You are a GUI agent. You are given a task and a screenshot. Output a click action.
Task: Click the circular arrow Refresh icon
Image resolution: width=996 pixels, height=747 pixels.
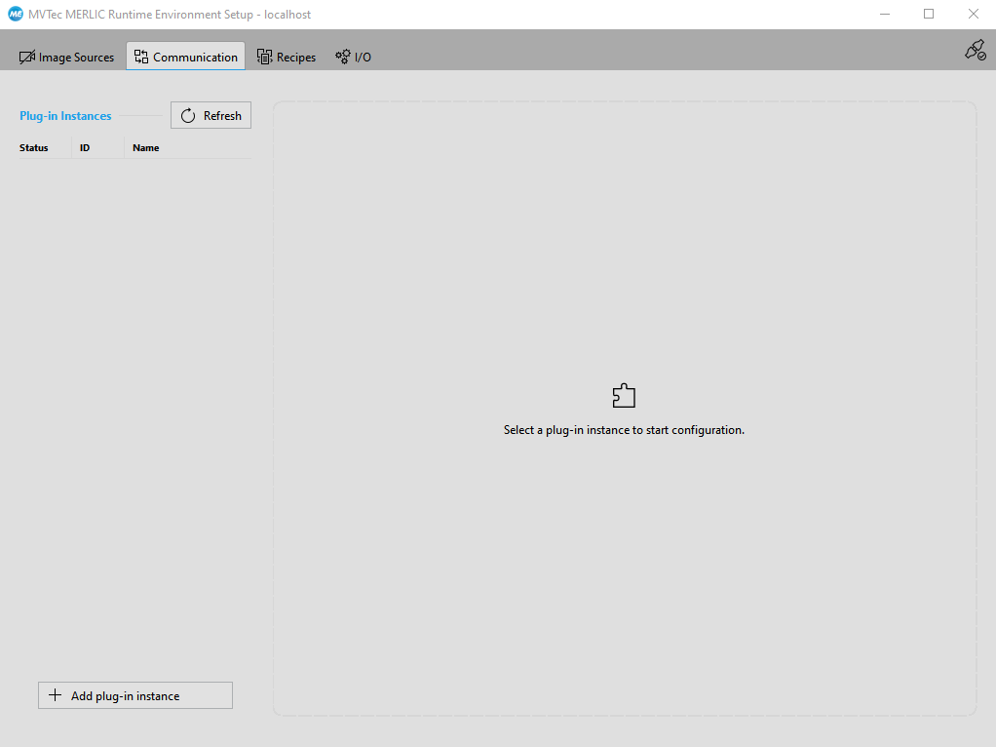189,116
